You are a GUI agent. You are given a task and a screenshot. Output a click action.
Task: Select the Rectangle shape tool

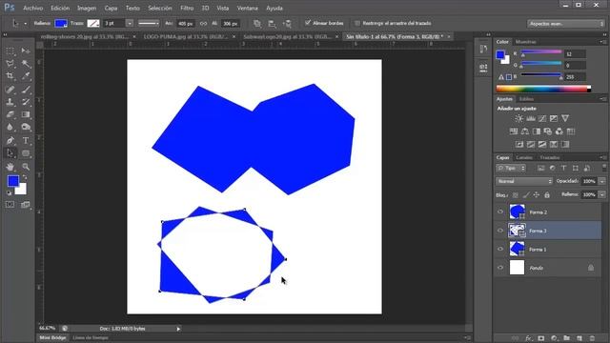(x=26, y=153)
